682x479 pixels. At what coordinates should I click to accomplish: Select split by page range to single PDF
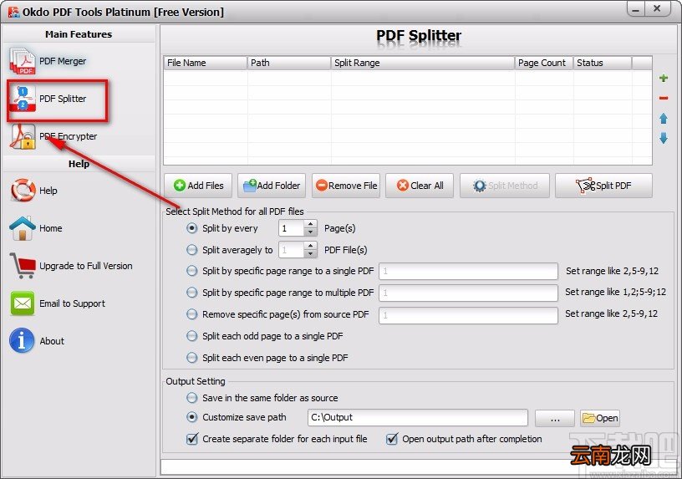192,271
